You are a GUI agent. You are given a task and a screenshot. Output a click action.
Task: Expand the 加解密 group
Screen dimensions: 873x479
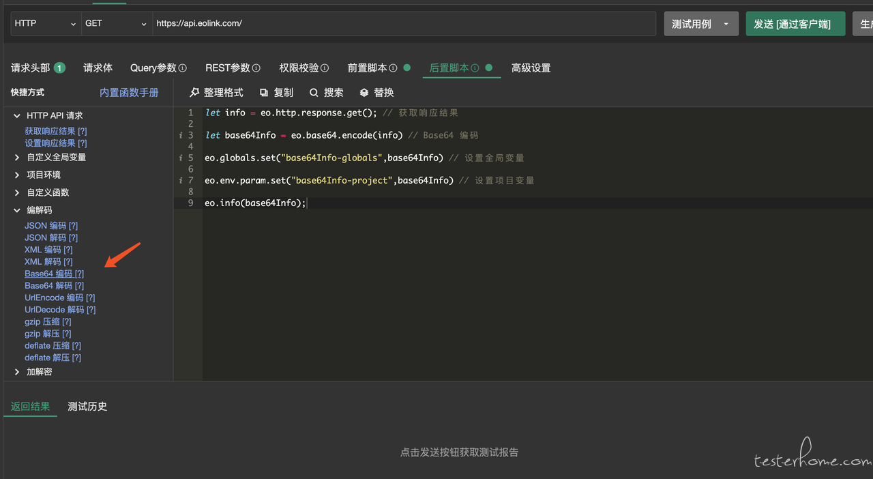[17, 372]
